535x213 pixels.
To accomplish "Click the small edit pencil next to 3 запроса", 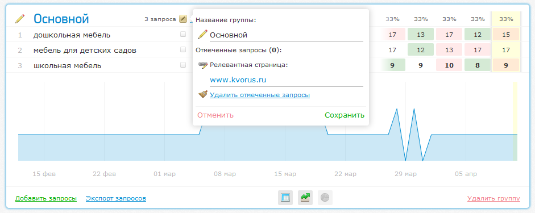I will point(183,19).
